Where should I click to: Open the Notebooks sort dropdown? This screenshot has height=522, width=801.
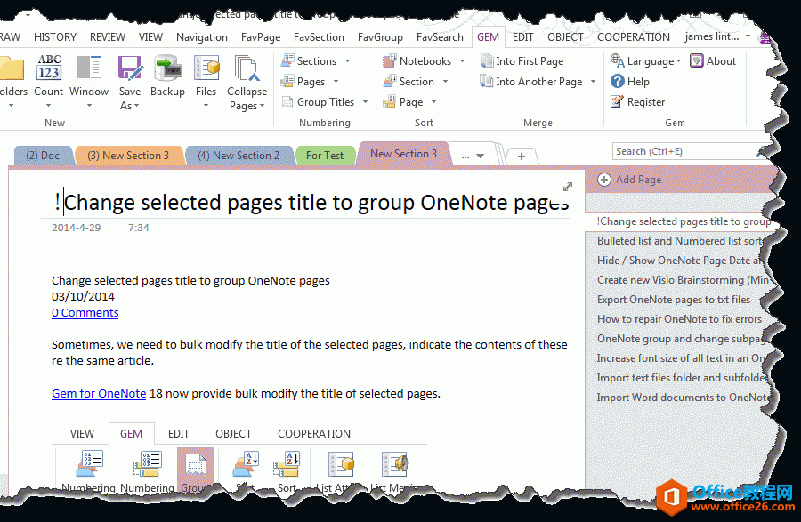[461, 61]
